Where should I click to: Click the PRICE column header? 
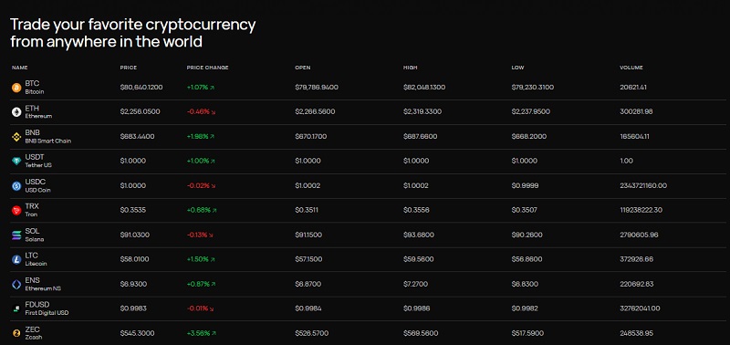coord(129,68)
